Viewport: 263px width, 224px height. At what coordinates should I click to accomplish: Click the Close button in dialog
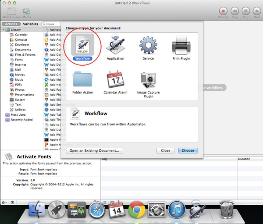click(x=166, y=150)
